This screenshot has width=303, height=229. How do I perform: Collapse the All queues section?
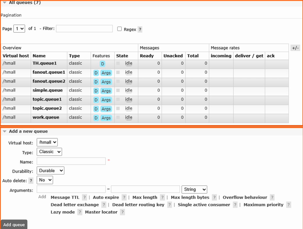pyautogui.click(x=4, y=3)
